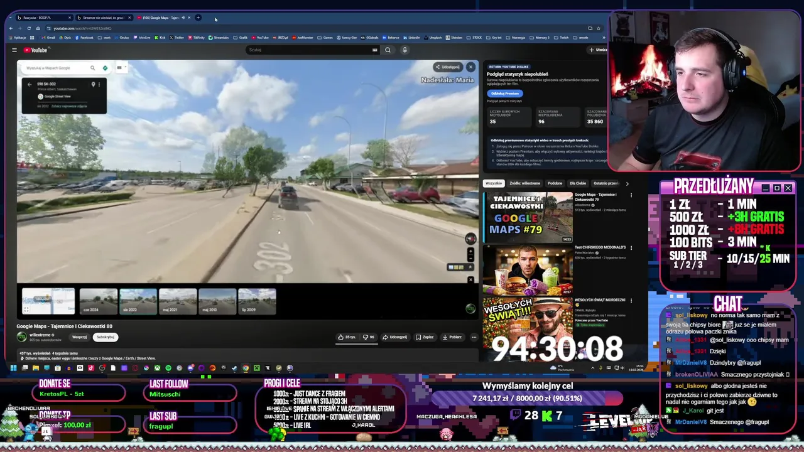This screenshot has height=452, width=804.
Task: Open the Facebook bookmark
Action: click(84, 38)
